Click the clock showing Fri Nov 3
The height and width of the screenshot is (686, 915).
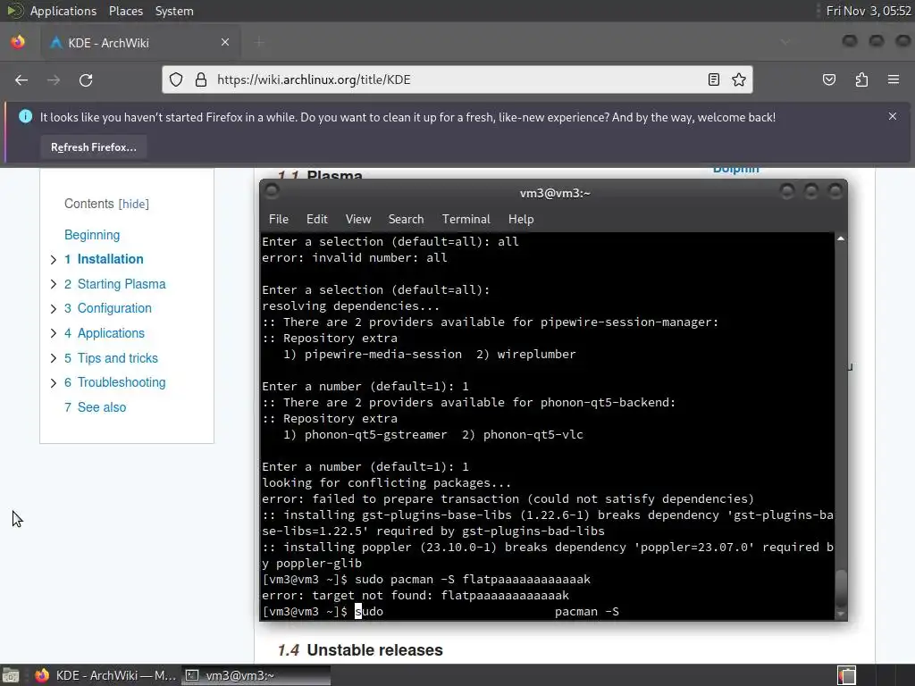[868, 11]
